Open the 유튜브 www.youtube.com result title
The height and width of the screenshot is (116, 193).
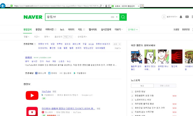[x=28, y=57]
